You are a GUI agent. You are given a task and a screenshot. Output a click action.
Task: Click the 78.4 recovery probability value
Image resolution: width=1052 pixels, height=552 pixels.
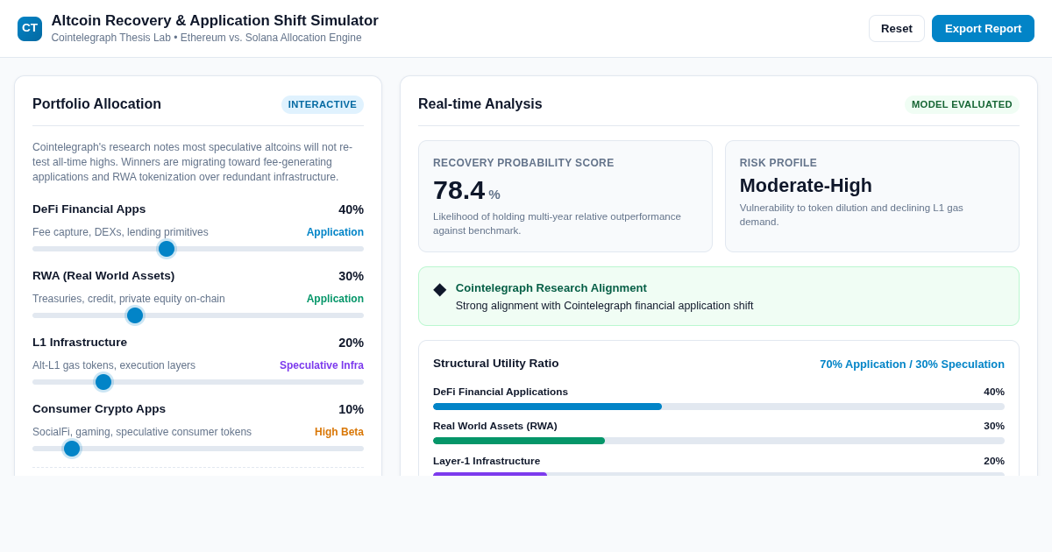coord(458,190)
